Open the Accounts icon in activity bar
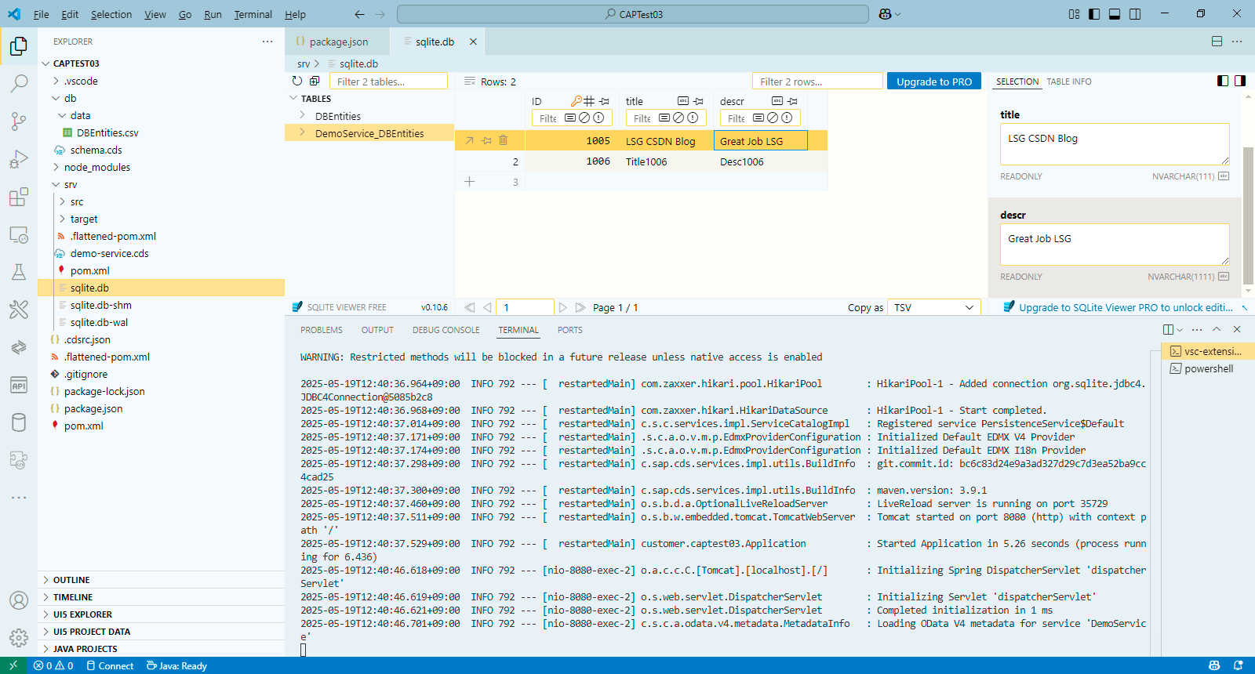Viewport: 1255px width, 674px height. click(19, 600)
